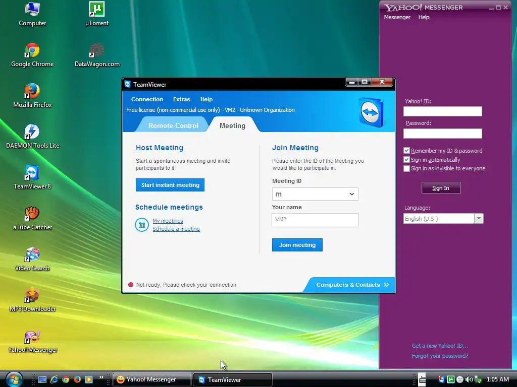
Task: Click Forgot your password? link
Action: pos(440,356)
